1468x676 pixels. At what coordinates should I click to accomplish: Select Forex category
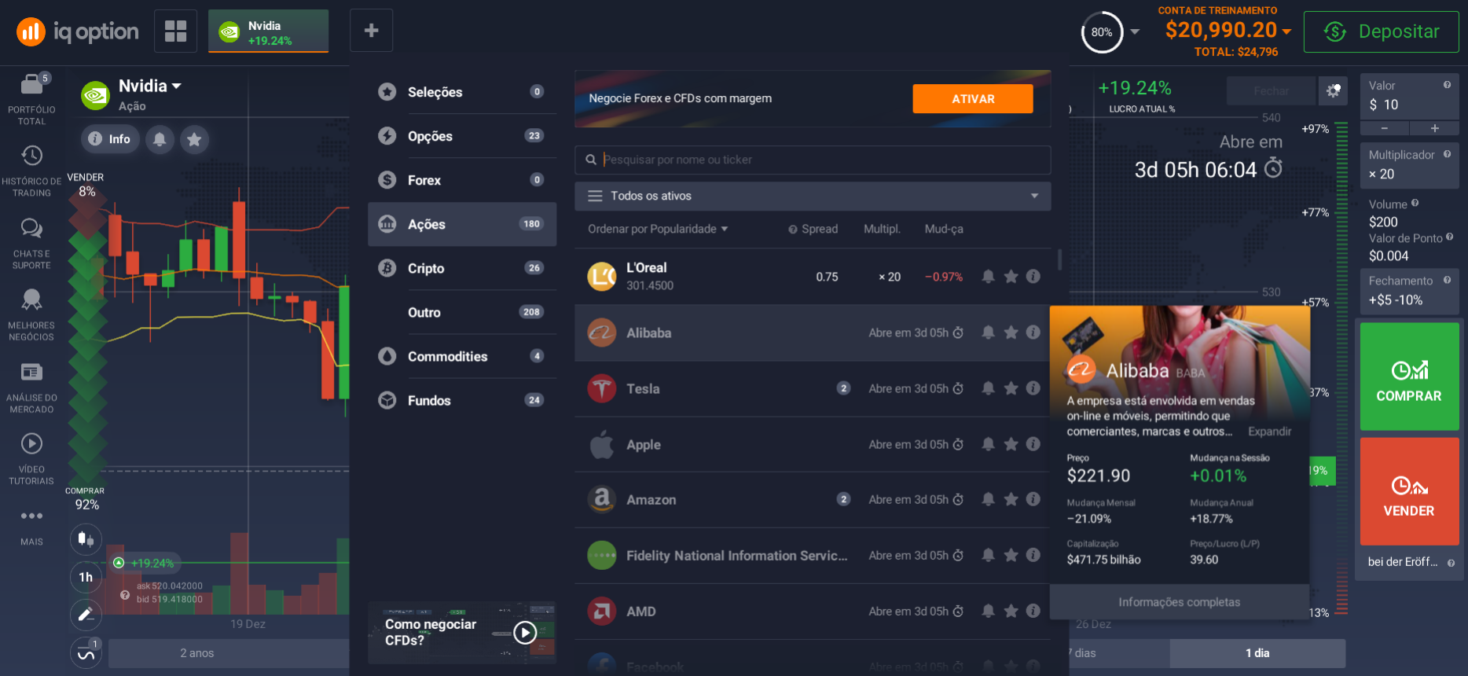coord(462,180)
